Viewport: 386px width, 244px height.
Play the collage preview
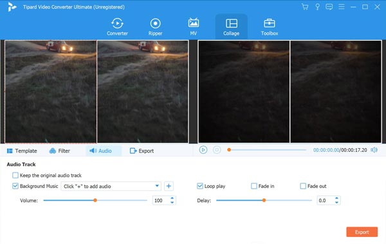[x=203, y=150]
